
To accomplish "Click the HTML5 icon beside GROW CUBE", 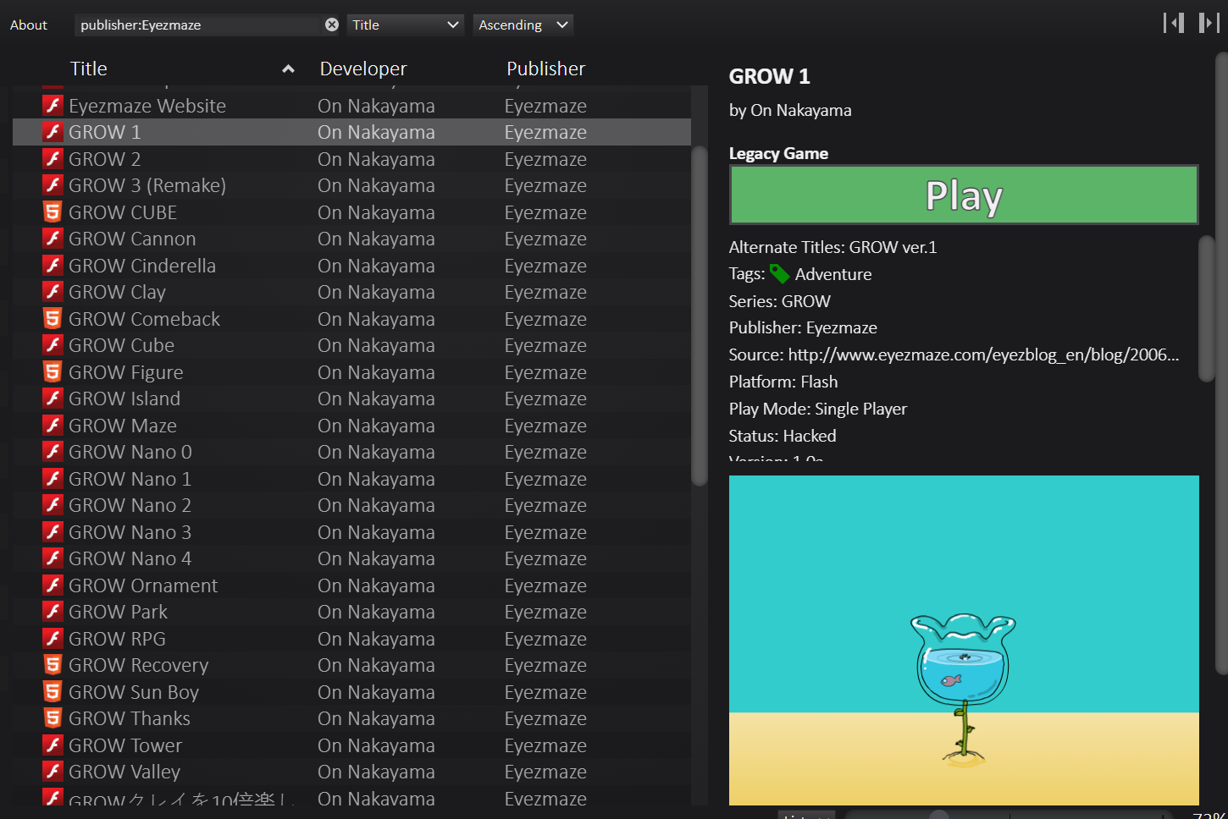I will pos(53,212).
